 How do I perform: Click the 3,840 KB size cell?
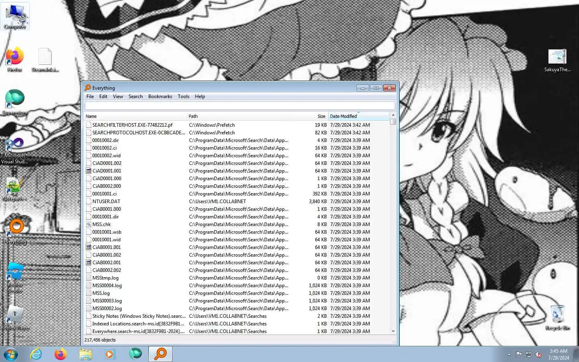318,202
